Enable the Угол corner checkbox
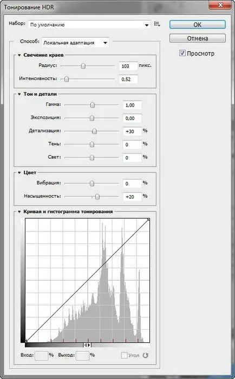Screen dimensions: 235x379 point(124,355)
